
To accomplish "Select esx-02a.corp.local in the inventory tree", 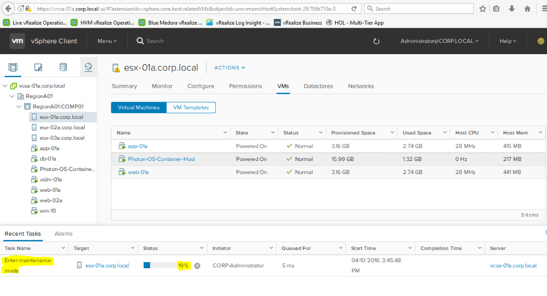I will click(63, 127).
